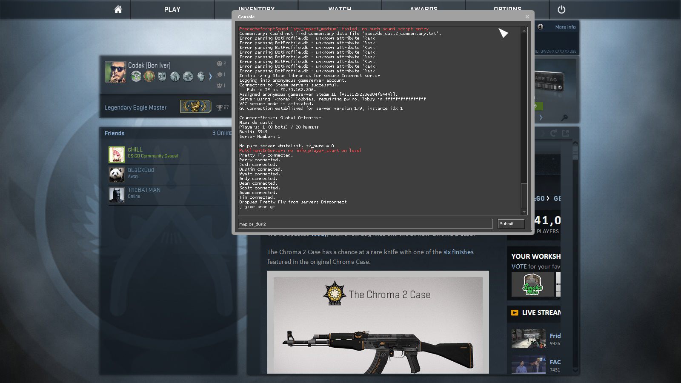Click 'Dropped Pretty Fly from server' console line
Viewport: 681px width, 383px height.
point(293,202)
